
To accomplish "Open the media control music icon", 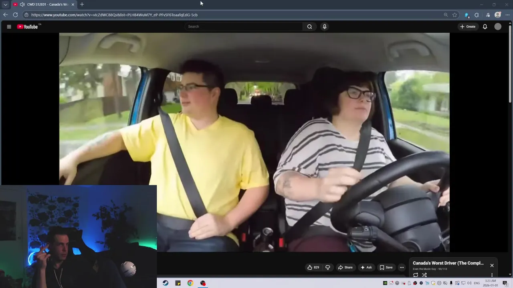I will click(x=488, y=15).
